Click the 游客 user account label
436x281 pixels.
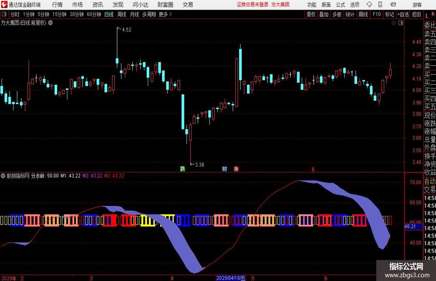click(417, 5)
